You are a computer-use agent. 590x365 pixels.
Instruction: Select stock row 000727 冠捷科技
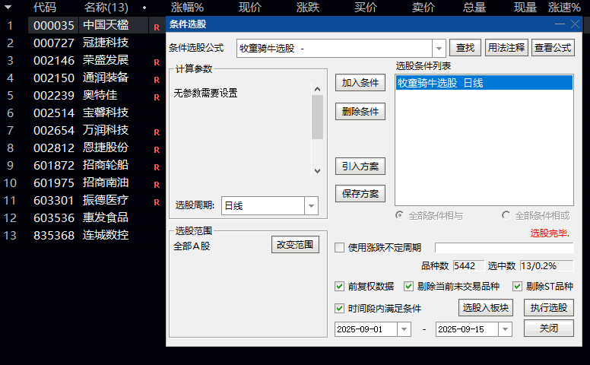83,43
